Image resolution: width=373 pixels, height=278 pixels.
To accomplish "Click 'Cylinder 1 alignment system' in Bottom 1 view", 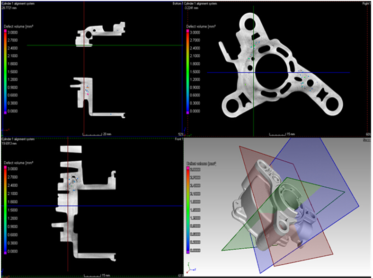I will [x=18, y=4].
